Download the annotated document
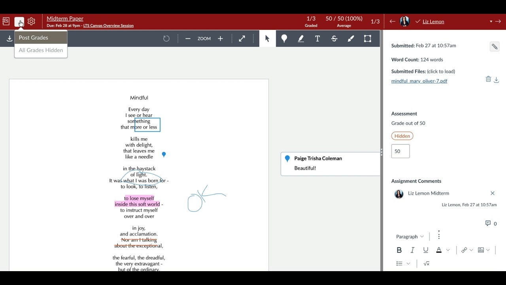 click(9, 39)
